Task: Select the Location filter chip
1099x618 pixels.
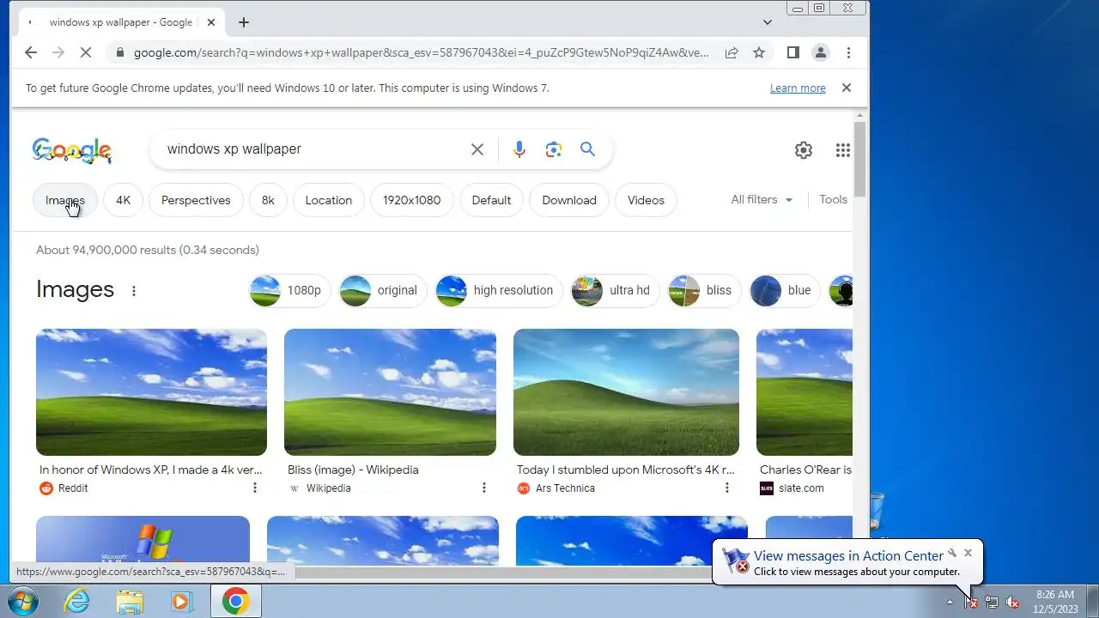Action: [x=329, y=200]
